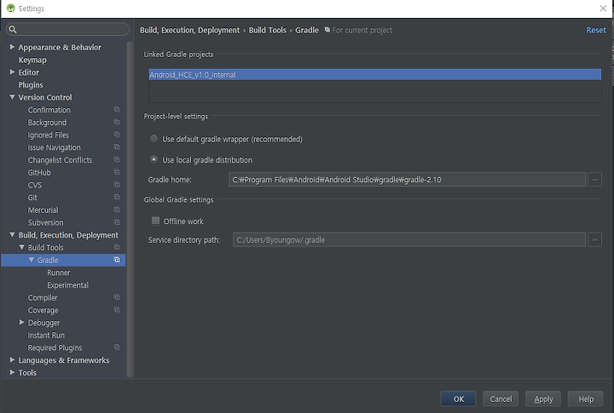Click Cancel button

(x=501, y=399)
